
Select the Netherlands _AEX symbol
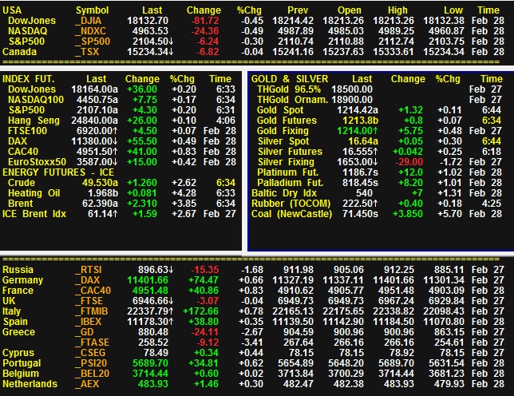point(87,384)
